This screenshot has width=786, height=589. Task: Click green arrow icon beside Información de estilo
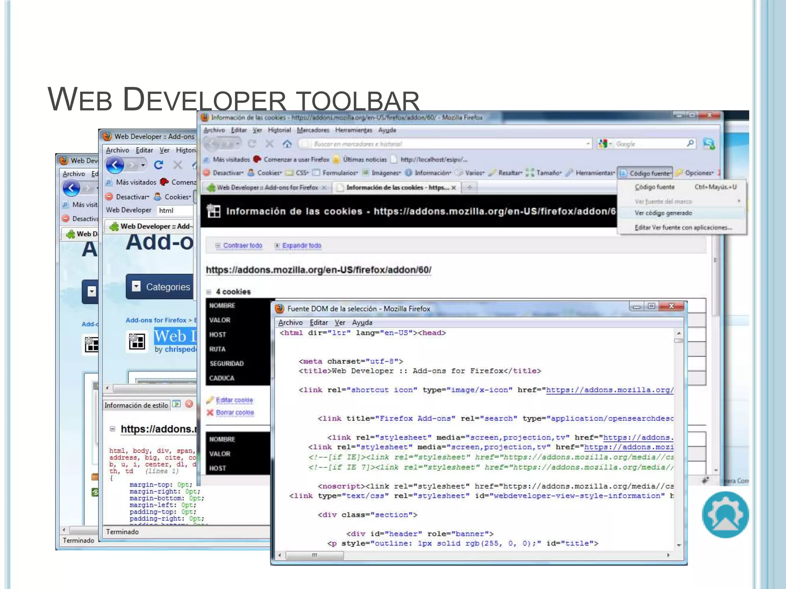[x=177, y=404]
